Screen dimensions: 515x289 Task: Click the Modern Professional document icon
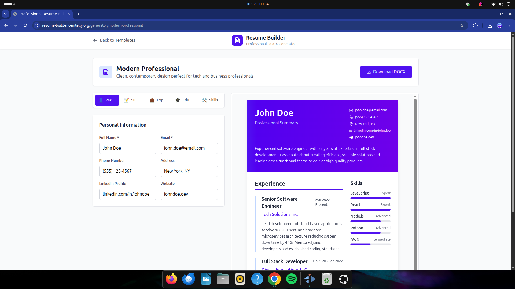tap(105, 72)
